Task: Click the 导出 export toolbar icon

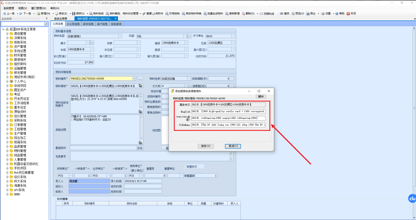Action: coord(308,13)
